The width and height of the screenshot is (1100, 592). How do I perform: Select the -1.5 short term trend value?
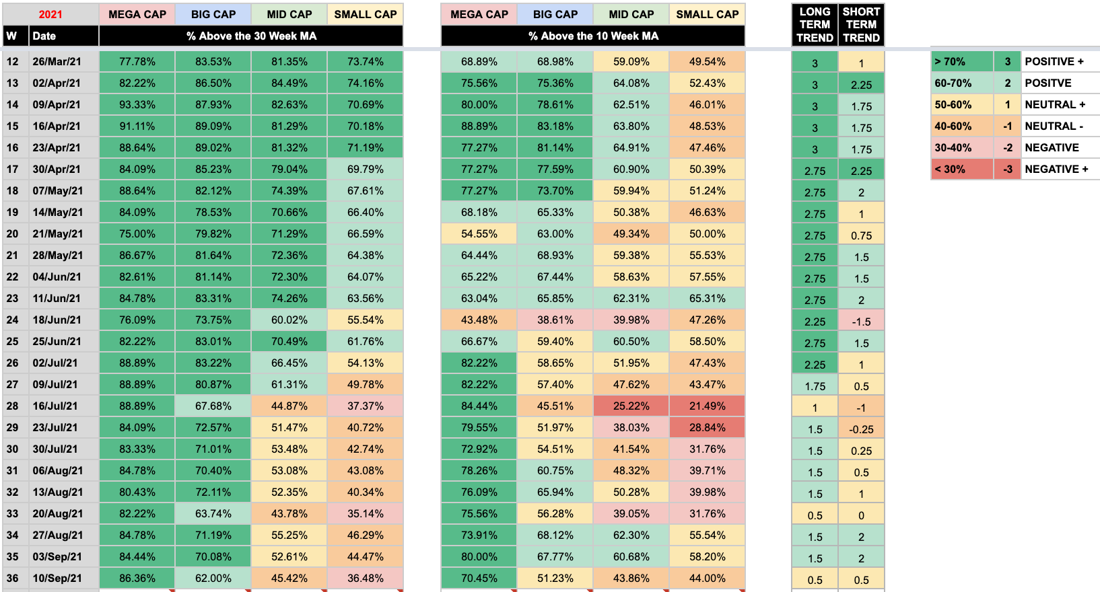pyautogui.click(x=861, y=321)
